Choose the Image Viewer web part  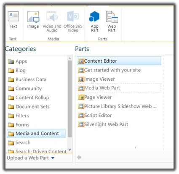96,79
